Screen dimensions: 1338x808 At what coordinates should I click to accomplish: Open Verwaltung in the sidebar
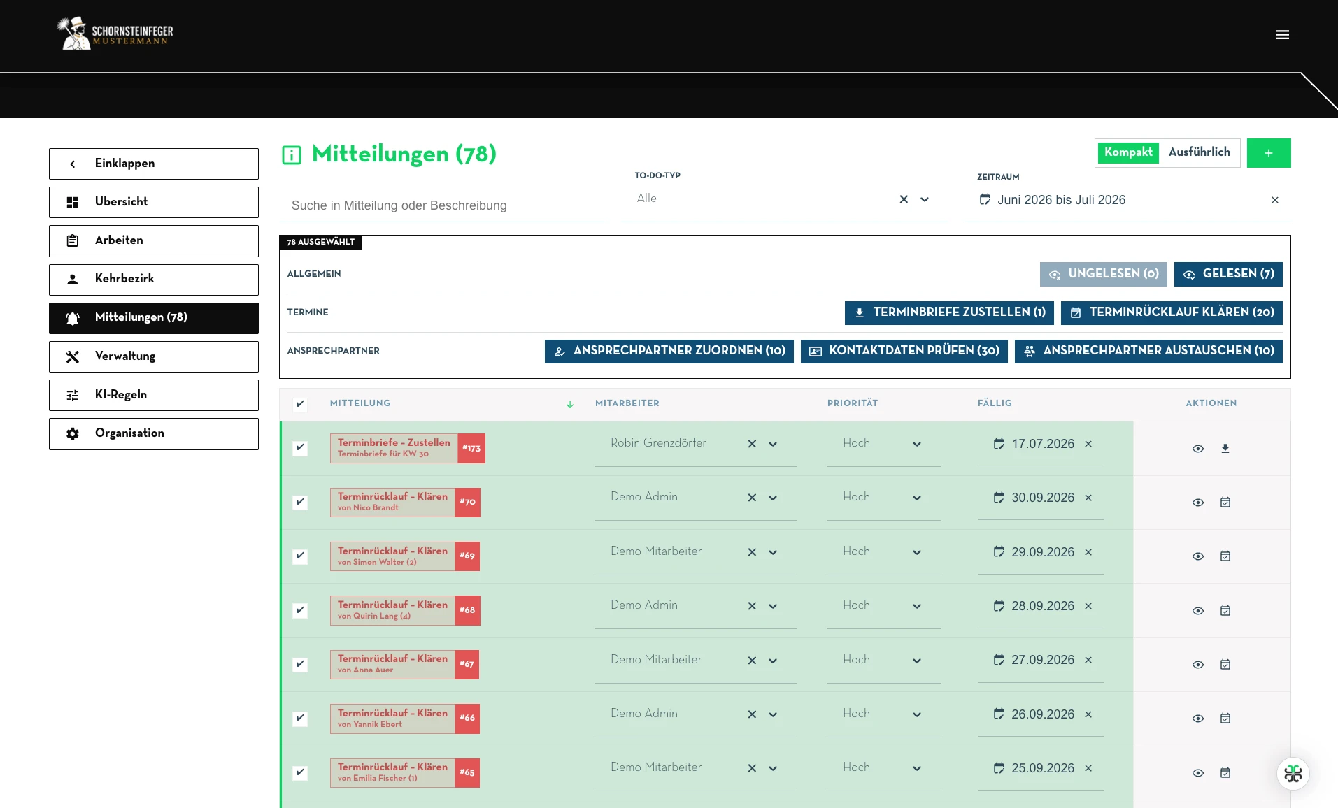point(154,356)
